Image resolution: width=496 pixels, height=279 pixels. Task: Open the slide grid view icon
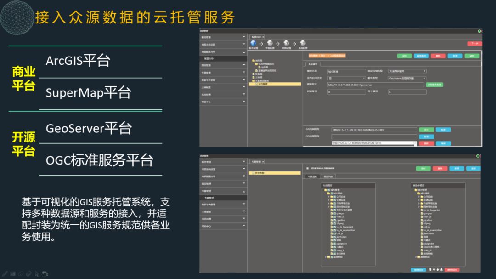pyautogui.click(x=13, y=273)
